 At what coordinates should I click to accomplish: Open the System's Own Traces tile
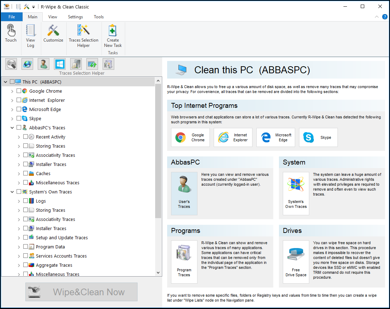point(296,193)
